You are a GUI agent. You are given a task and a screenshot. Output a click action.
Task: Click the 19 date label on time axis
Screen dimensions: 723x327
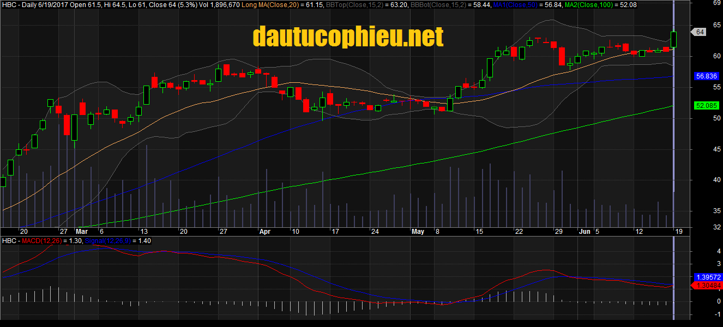[679, 232]
